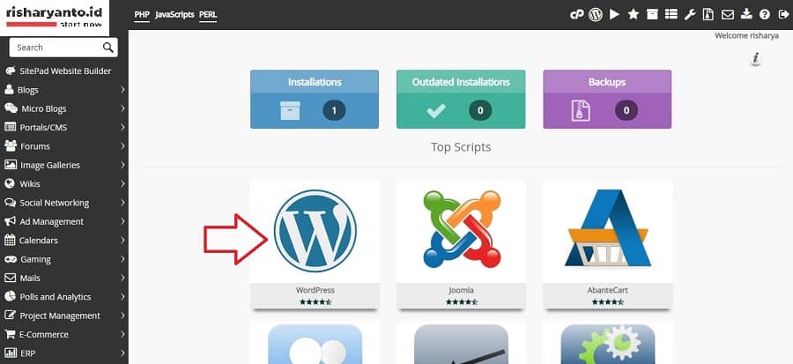
Task: Click into the Search input field
Action: point(56,48)
